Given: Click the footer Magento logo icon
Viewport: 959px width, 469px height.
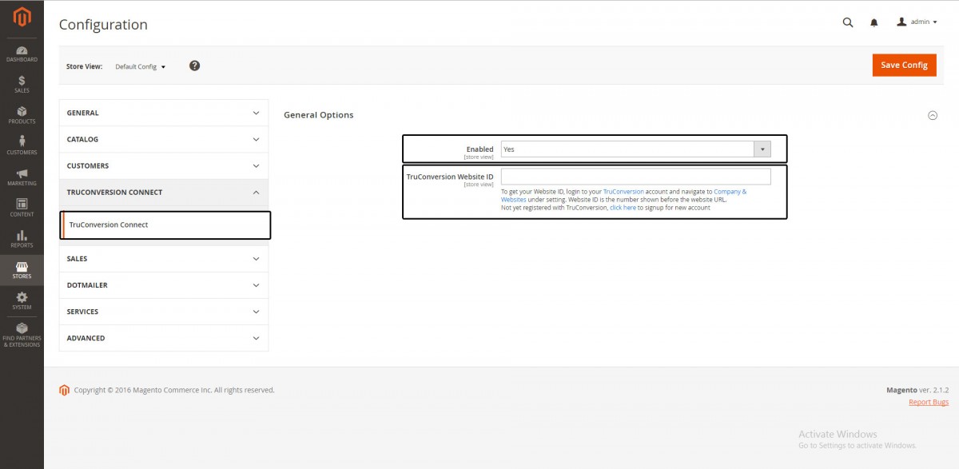Looking at the screenshot, I should (64, 390).
